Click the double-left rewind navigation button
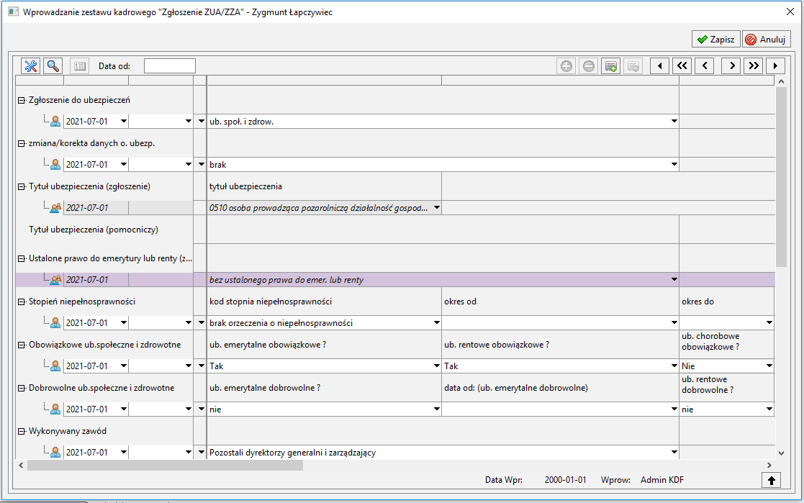 [x=682, y=65]
